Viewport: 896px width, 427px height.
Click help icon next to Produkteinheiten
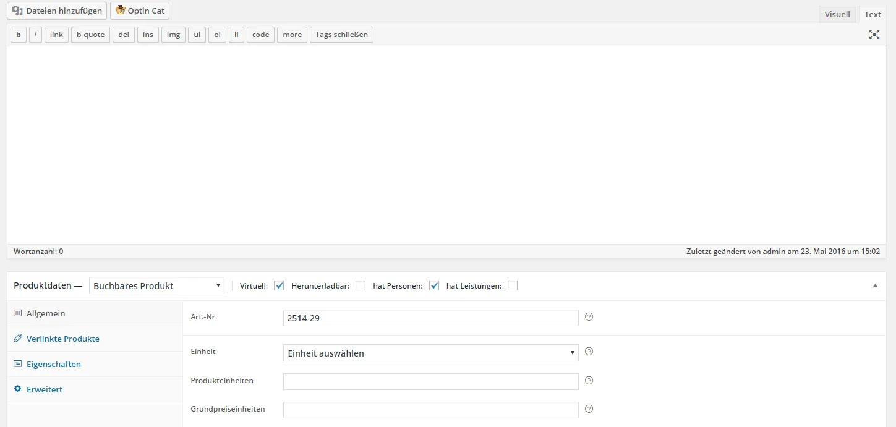(x=589, y=380)
